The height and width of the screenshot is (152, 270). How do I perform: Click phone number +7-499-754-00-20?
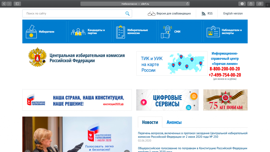[x=225, y=75]
